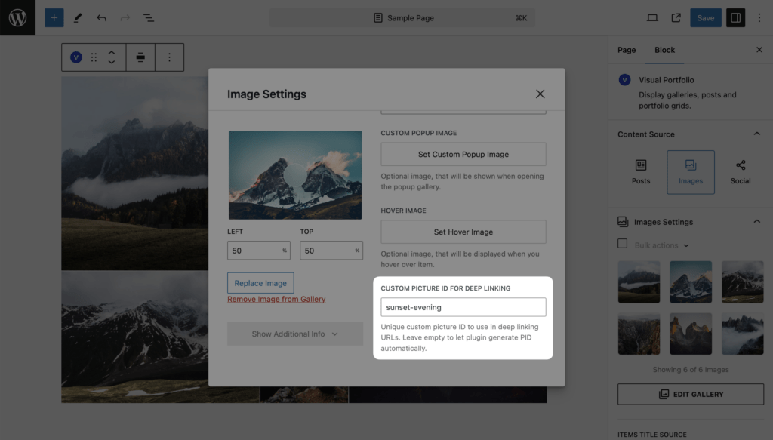Open the block alignment toolbar icon
This screenshot has width=773, height=440.
click(140, 57)
